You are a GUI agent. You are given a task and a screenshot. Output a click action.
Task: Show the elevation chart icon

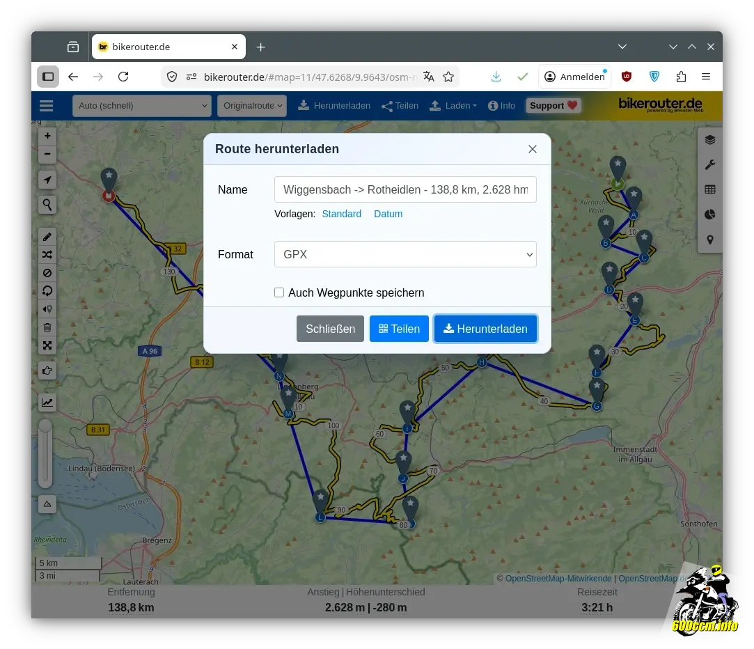pos(47,402)
